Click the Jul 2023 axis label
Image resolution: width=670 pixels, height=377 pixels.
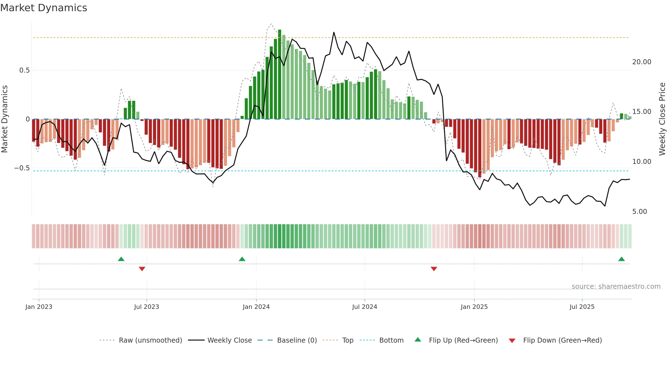[147, 307]
